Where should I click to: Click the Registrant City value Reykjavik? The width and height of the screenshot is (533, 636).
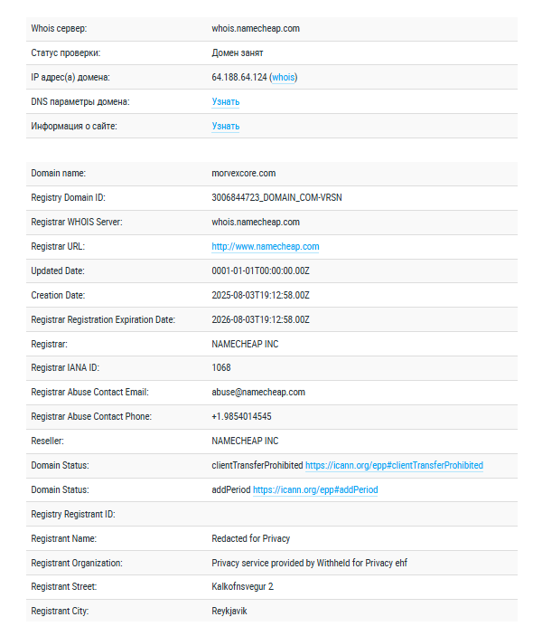click(x=229, y=611)
